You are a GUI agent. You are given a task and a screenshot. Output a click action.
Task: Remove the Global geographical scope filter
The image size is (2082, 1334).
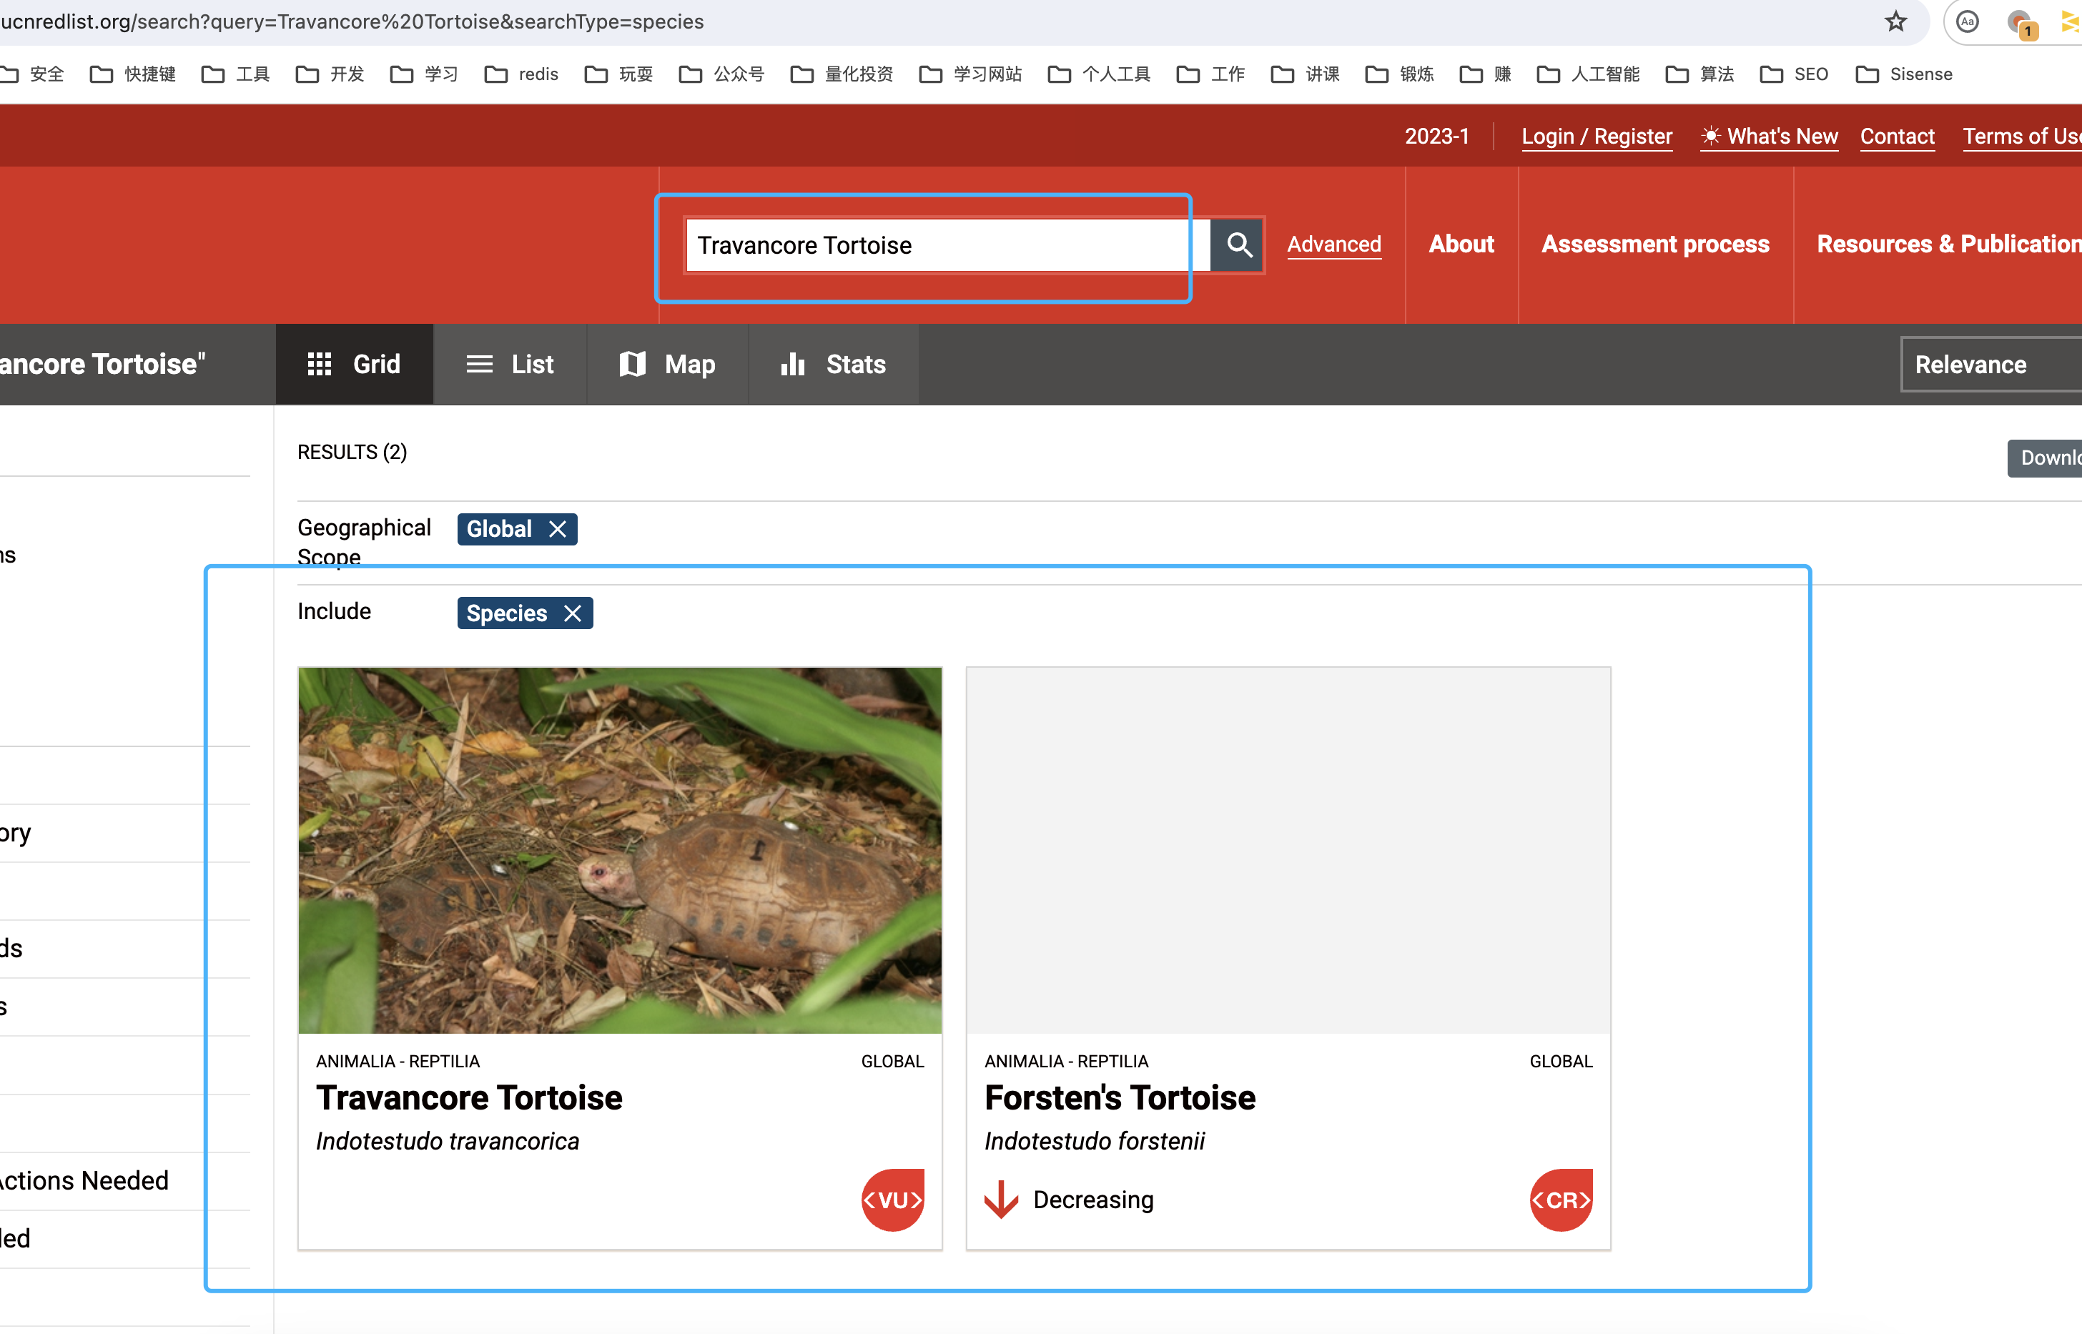[x=557, y=528]
